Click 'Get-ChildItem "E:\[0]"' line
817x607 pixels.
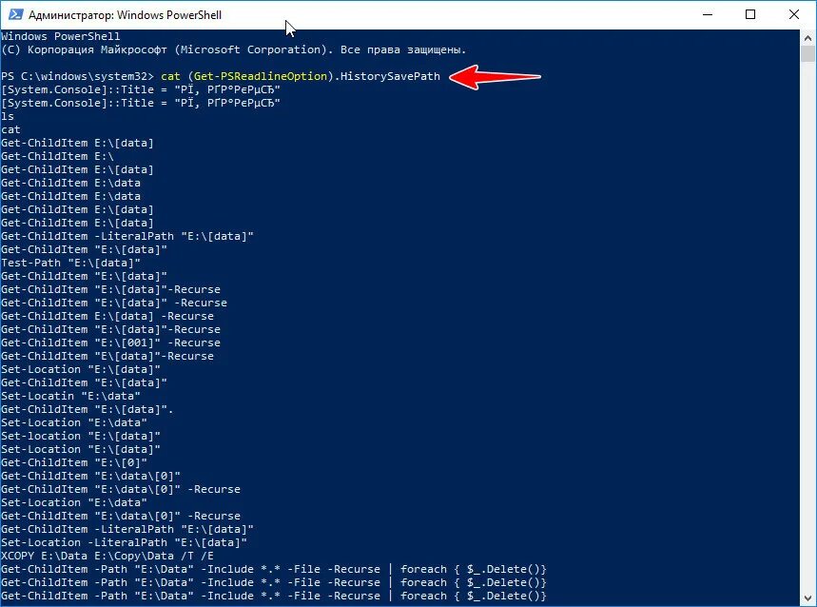click(x=74, y=462)
